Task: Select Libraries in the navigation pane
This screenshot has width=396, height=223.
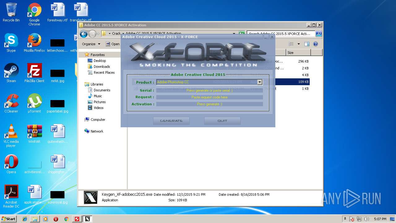Action: click(x=97, y=84)
